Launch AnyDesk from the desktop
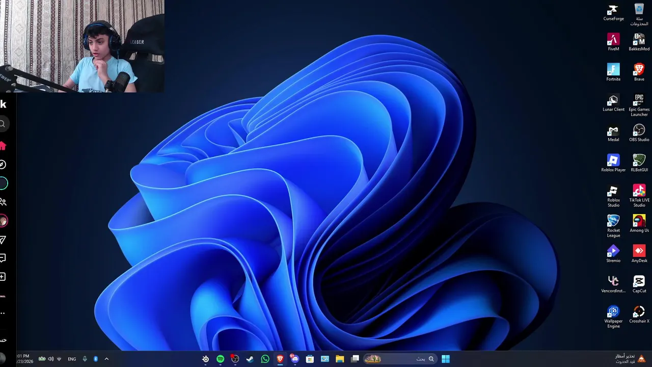Viewport: 652px width, 367px height. 639,254
